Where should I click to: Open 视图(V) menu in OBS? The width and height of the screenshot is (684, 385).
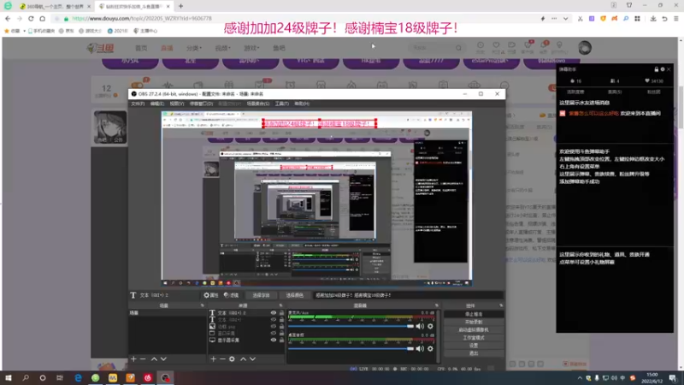point(177,104)
